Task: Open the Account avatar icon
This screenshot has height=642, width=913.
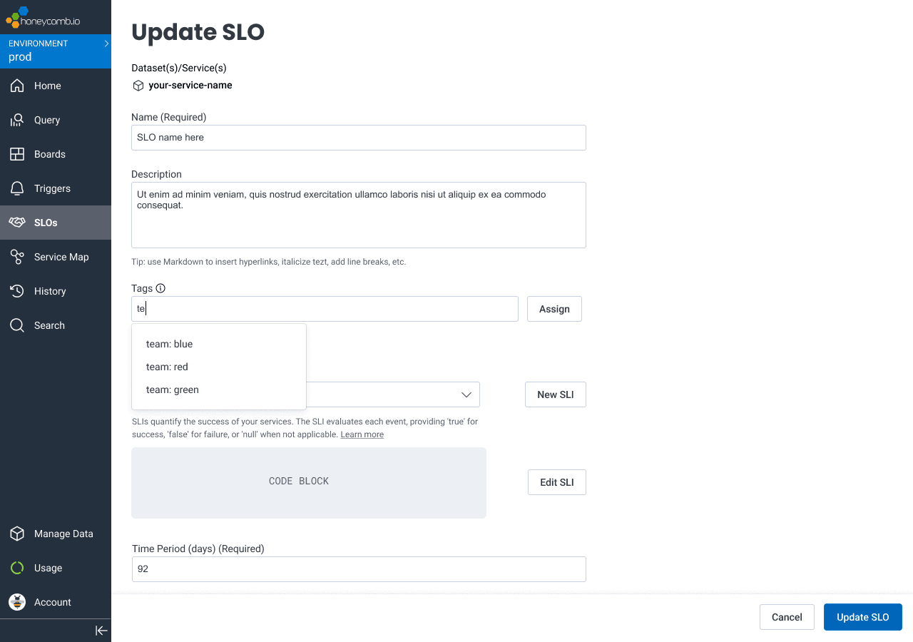Action: pyautogui.click(x=17, y=601)
